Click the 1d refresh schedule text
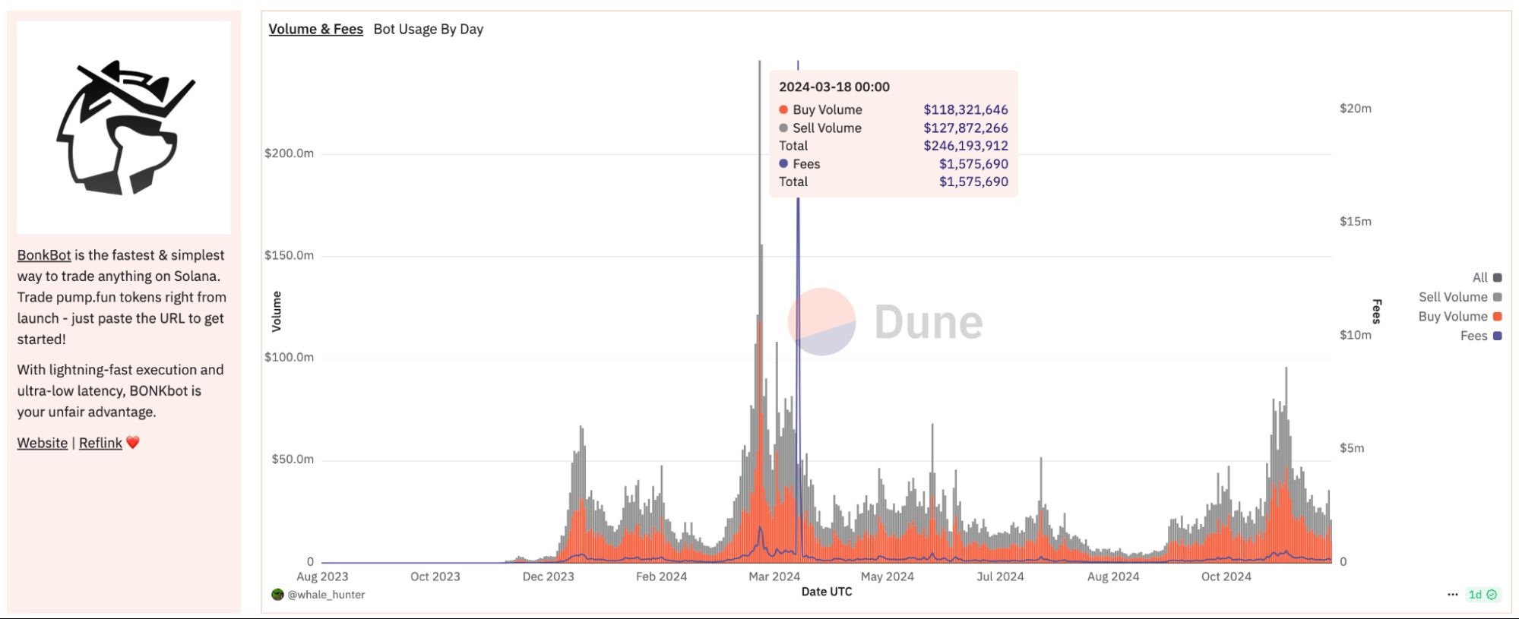 1475,595
